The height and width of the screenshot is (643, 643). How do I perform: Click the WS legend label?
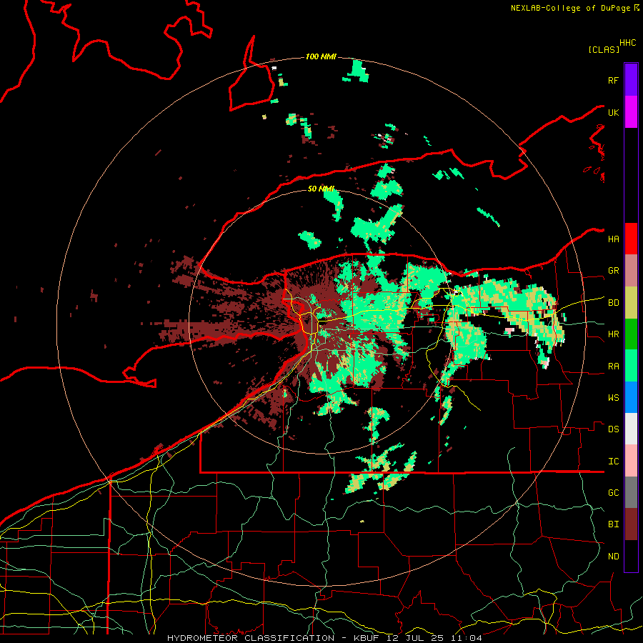[x=613, y=398]
